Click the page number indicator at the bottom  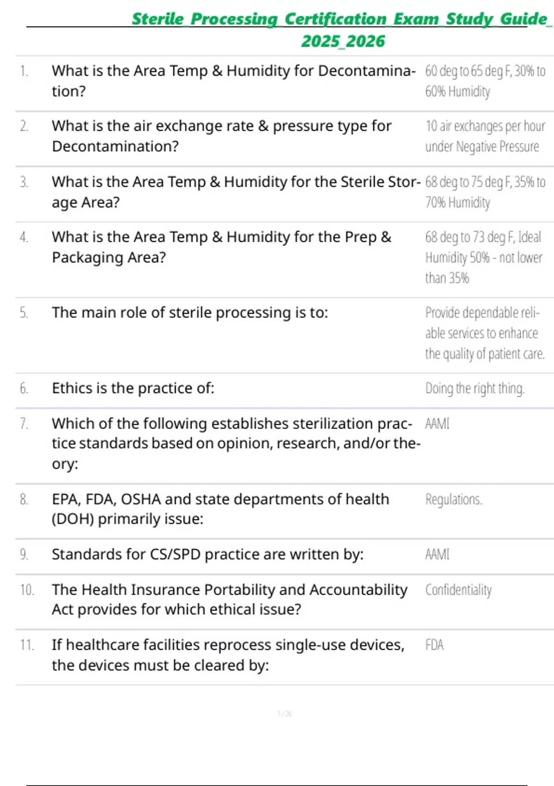(284, 713)
